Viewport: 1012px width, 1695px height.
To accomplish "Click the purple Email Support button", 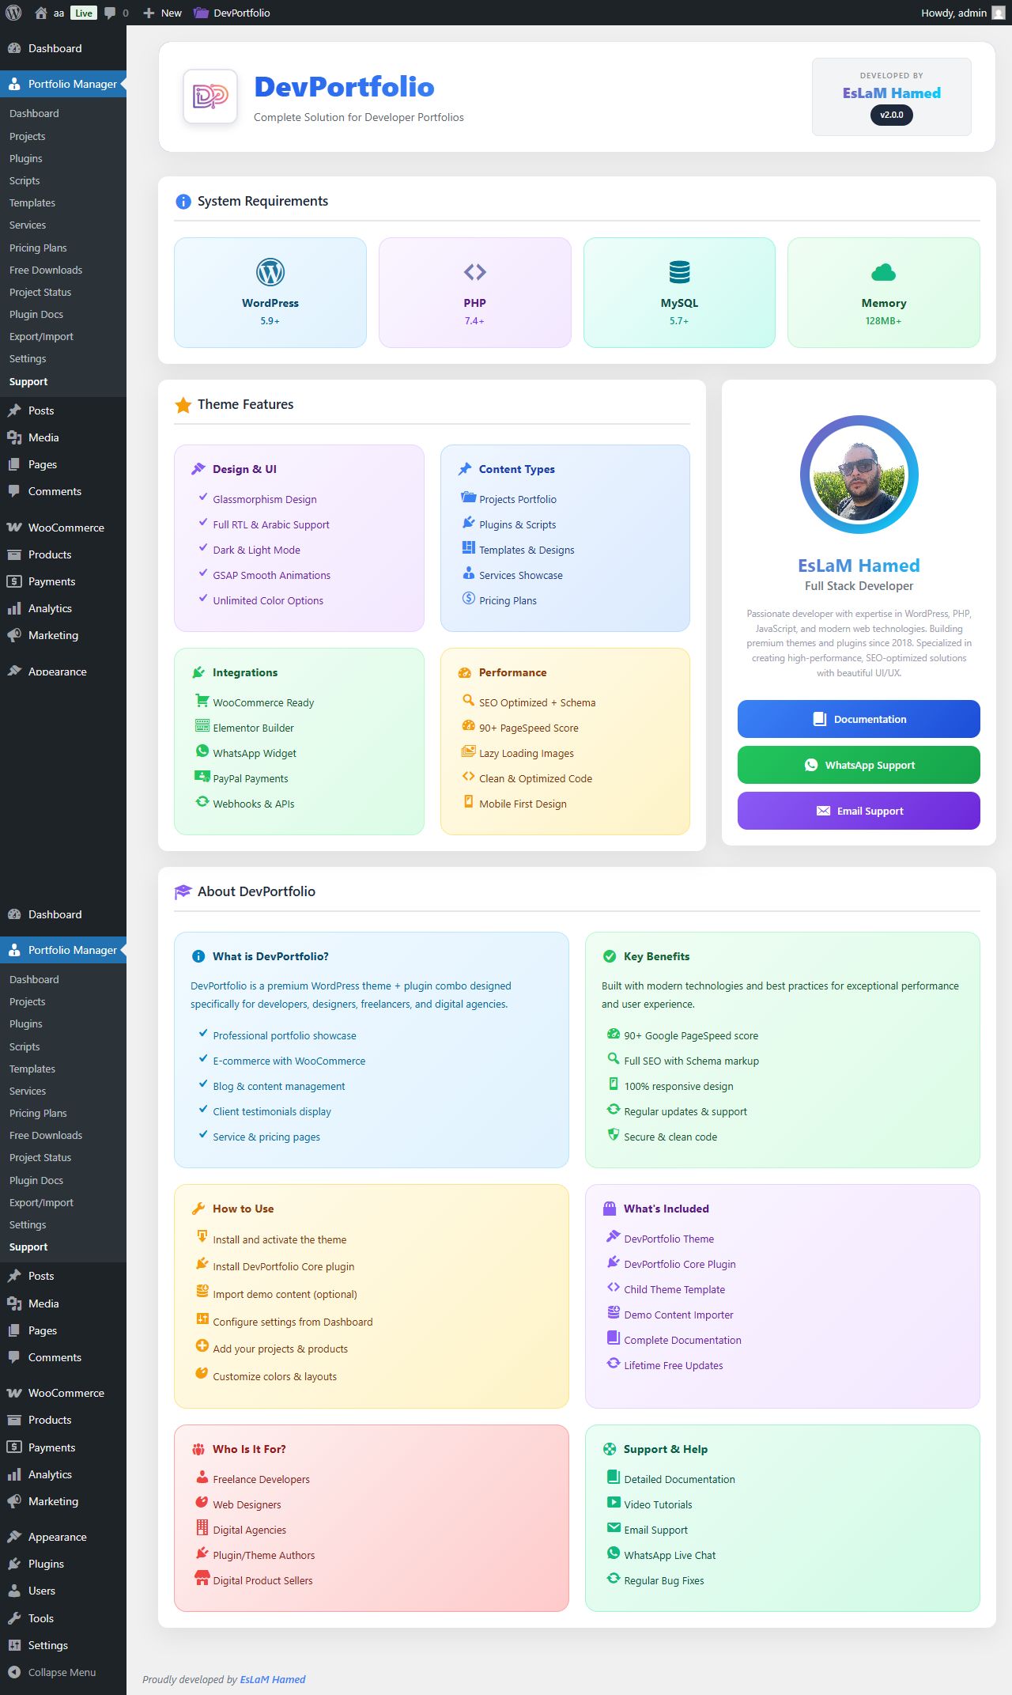I will tap(859, 811).
